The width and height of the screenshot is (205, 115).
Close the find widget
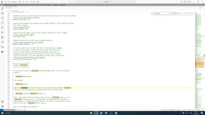pos(192,13)
